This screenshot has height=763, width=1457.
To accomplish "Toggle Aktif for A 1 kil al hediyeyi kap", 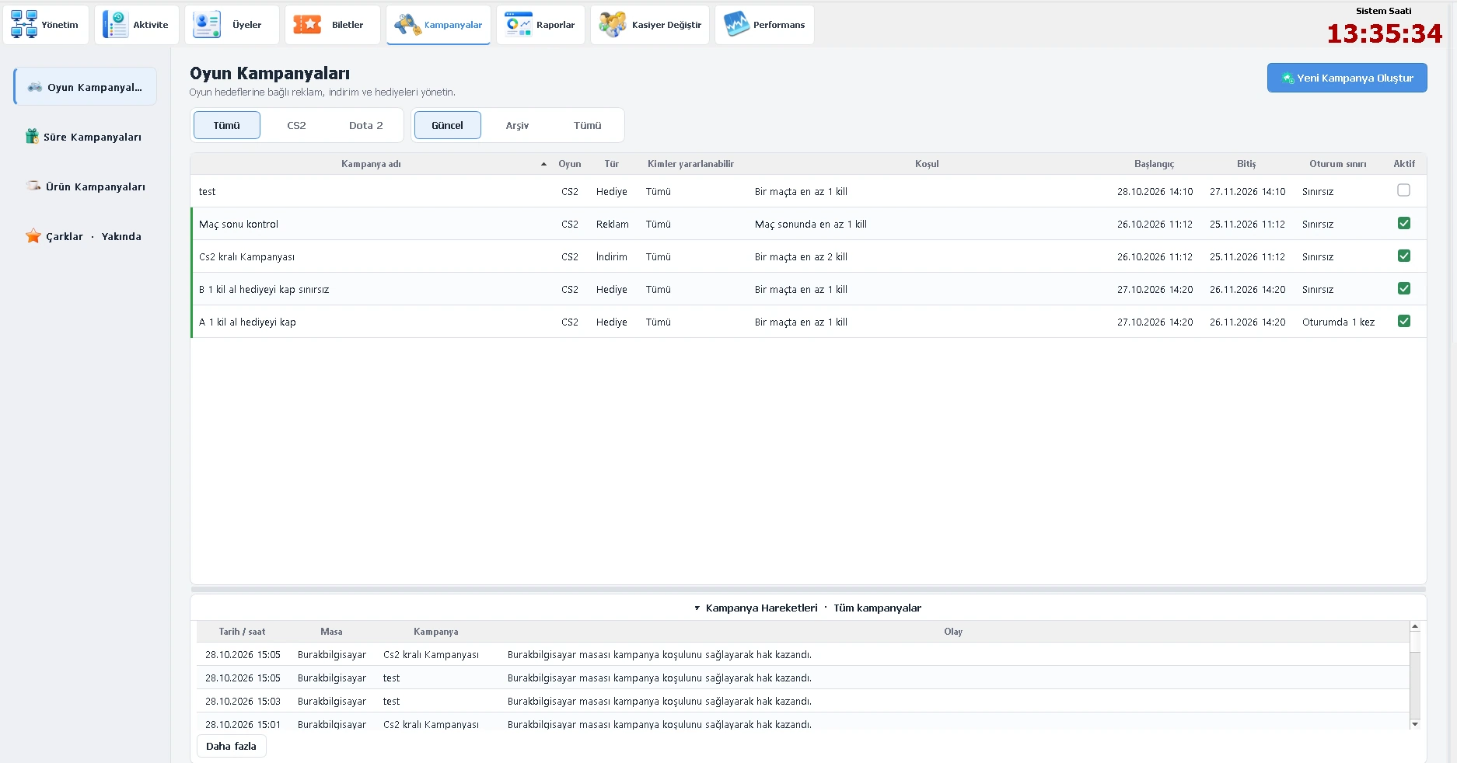I will 1403,321.
